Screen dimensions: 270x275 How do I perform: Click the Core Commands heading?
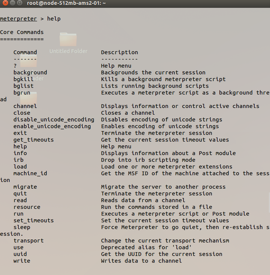pos(22,32)
